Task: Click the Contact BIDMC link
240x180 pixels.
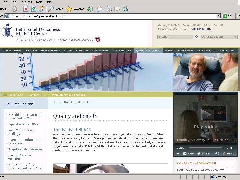Action: (191, 25)
